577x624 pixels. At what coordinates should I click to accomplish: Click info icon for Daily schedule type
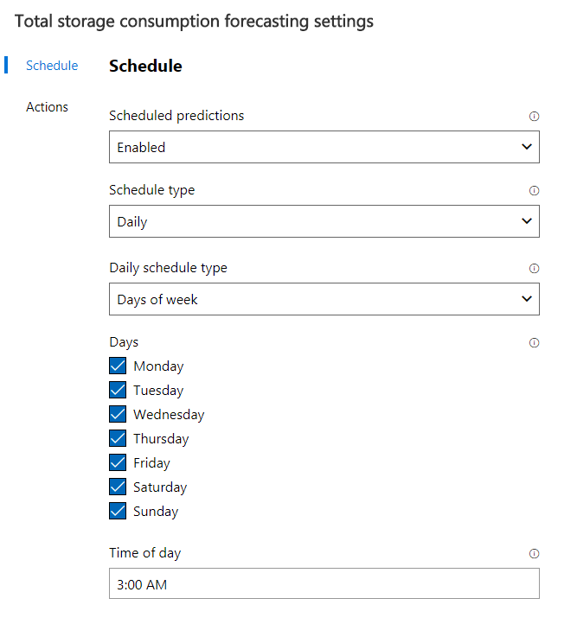coord(534,268)
